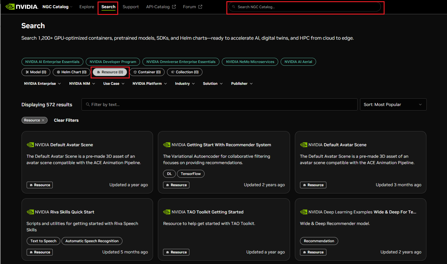
Task: Click Clear Filters
Action: click(66, 120)
